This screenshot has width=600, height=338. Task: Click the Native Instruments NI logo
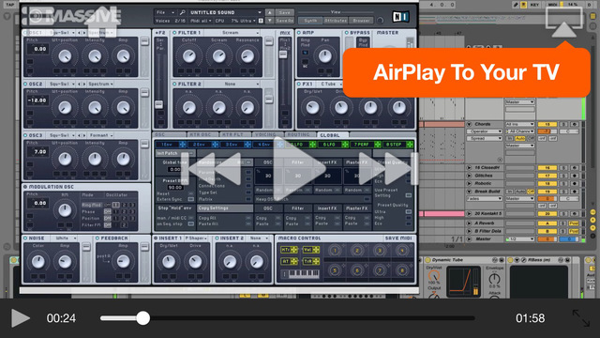(400, 17)
